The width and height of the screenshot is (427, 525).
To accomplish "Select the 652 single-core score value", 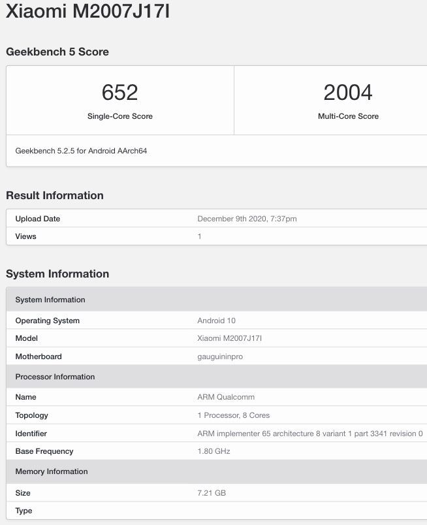I will click(120, 93).
